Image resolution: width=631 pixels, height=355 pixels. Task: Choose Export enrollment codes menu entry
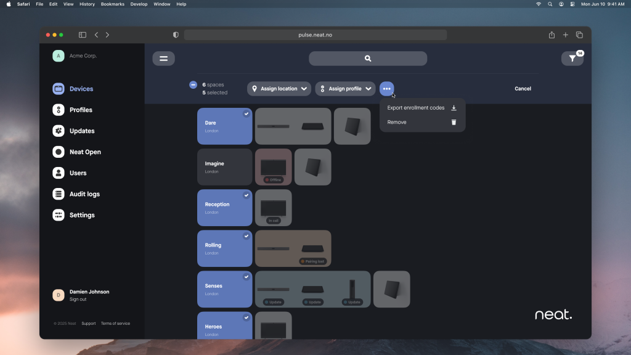coord(422,108)
